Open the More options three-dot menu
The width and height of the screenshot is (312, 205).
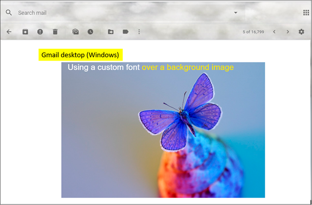click(139, 32)
